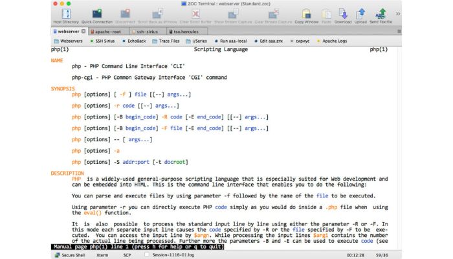Switch to the webserver tab
This screenshot has width=453, height=259.
point(69,31)
